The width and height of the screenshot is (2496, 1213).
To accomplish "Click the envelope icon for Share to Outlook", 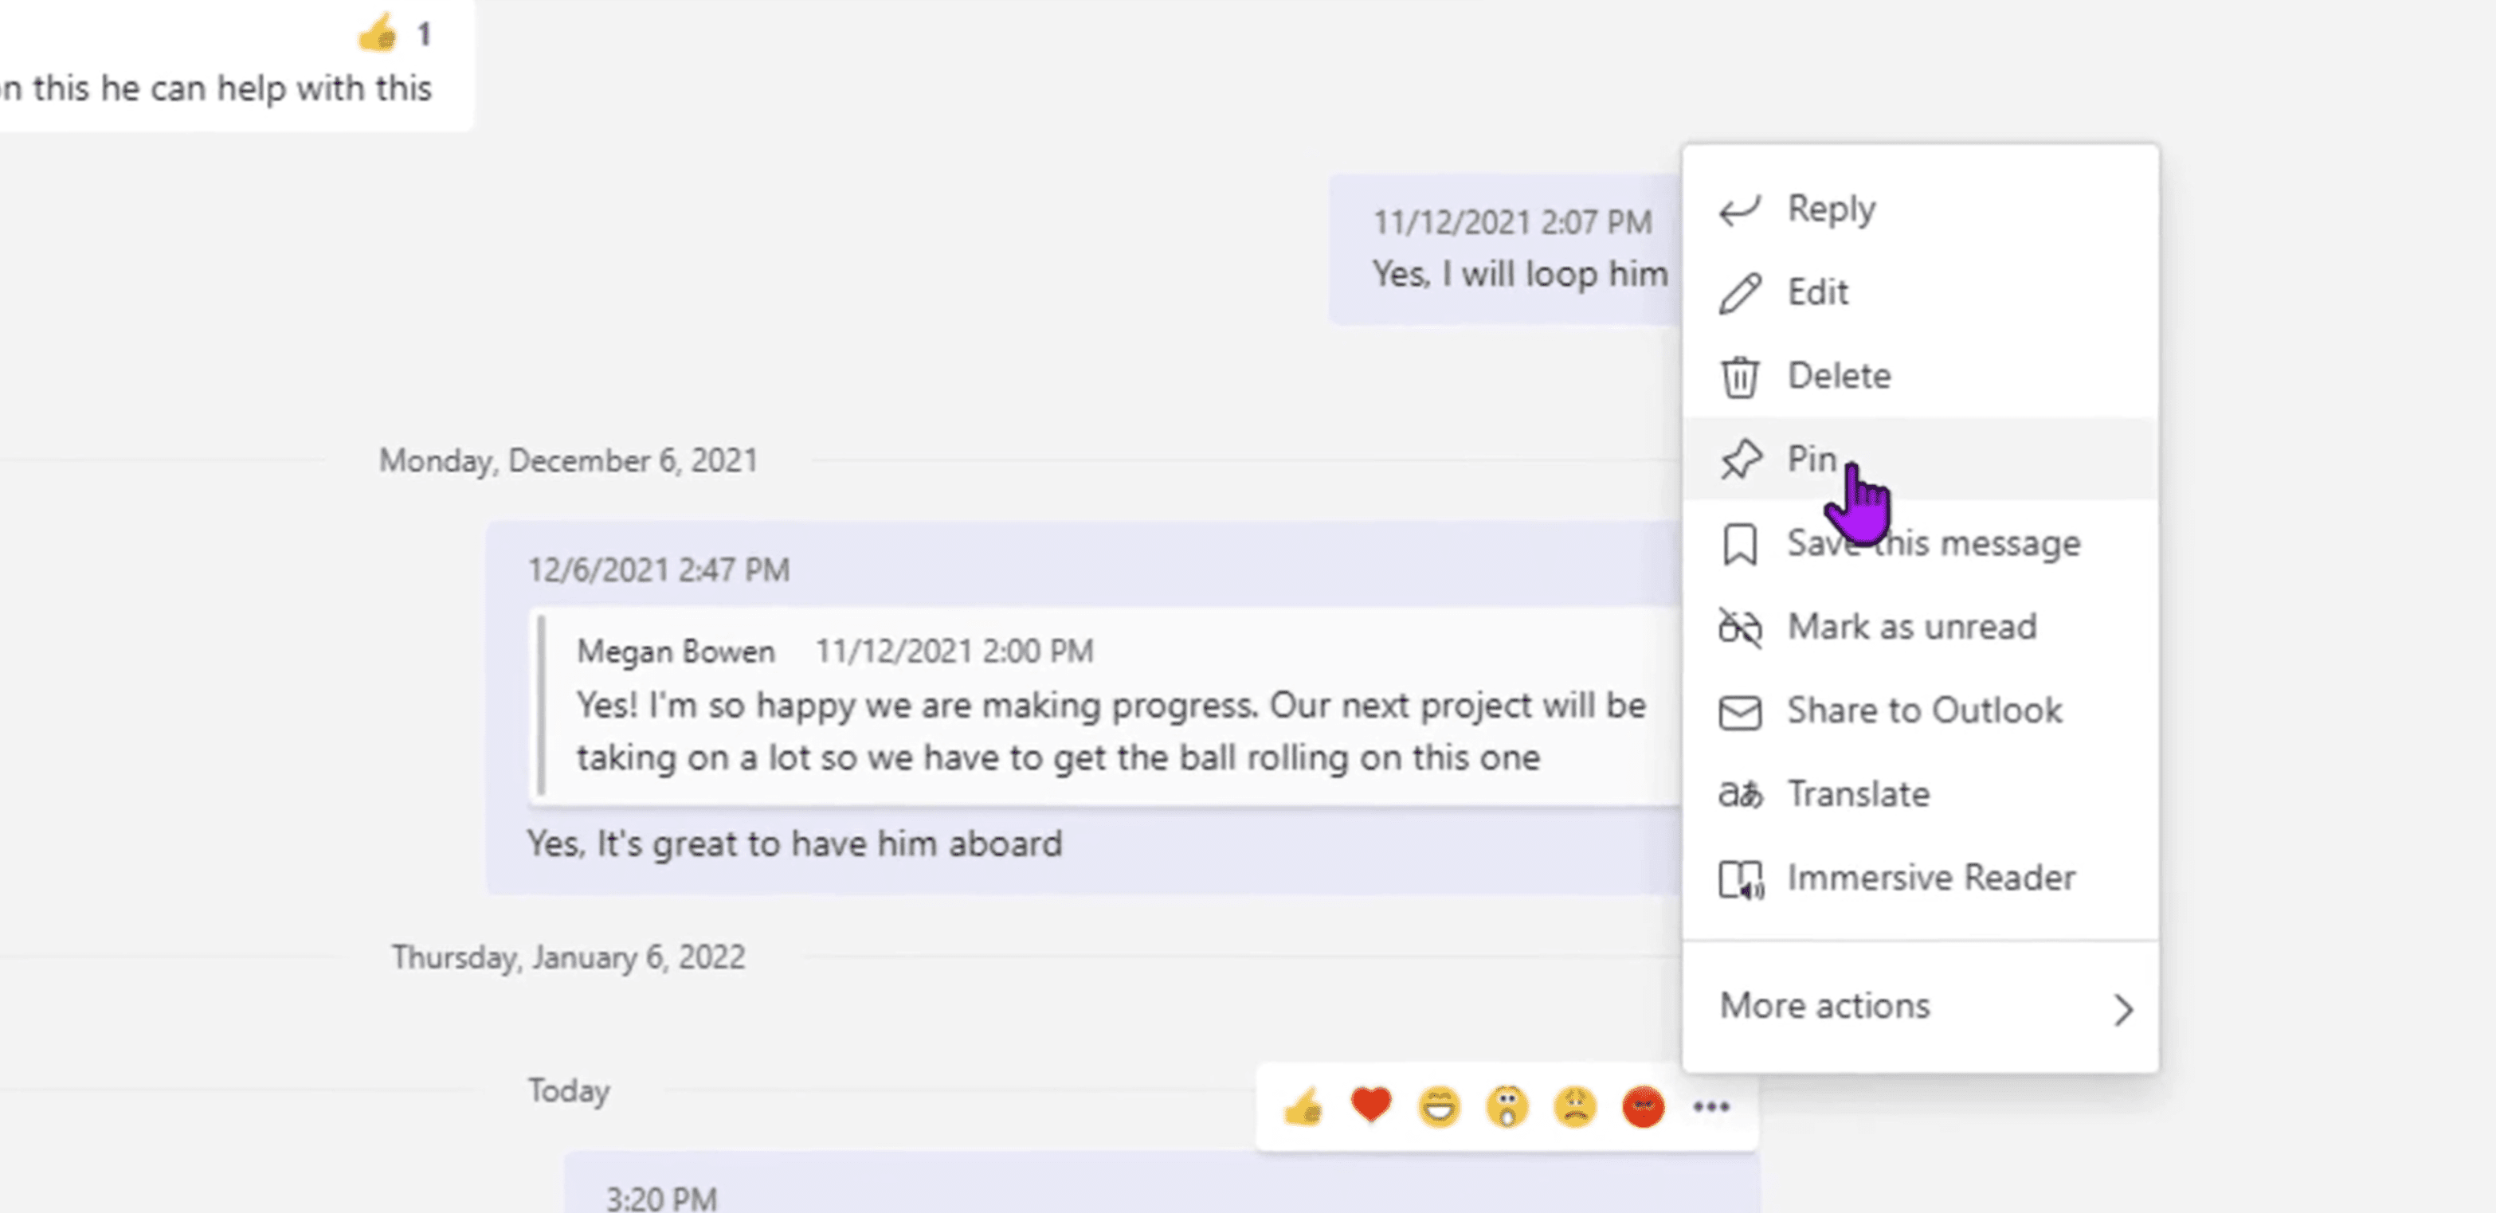I will point(1739,712).
